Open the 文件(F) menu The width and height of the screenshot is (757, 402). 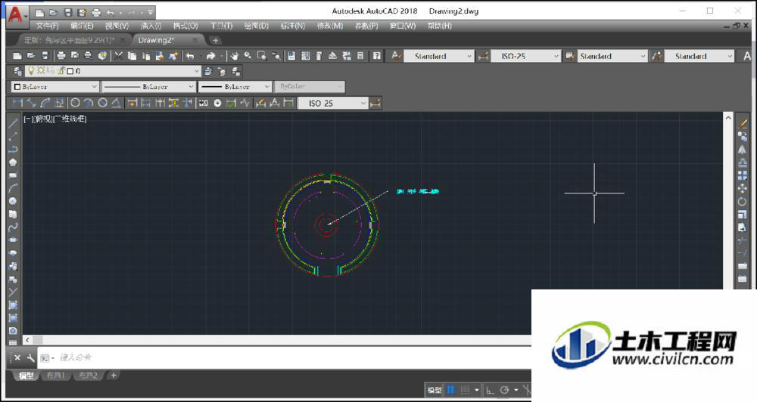coord(47,26)
